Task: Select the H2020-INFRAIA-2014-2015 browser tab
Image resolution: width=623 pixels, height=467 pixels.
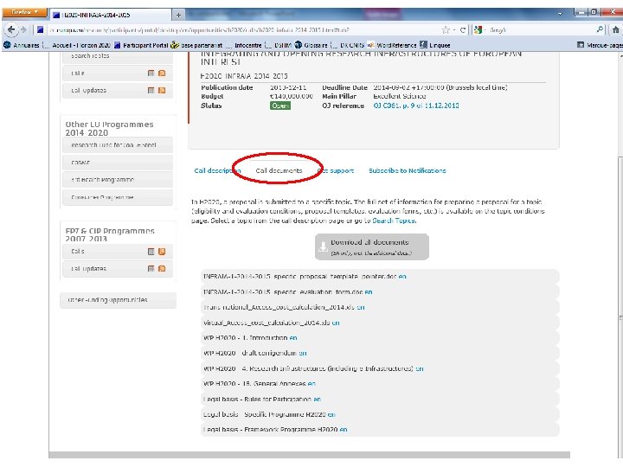Action: (111, 15)
